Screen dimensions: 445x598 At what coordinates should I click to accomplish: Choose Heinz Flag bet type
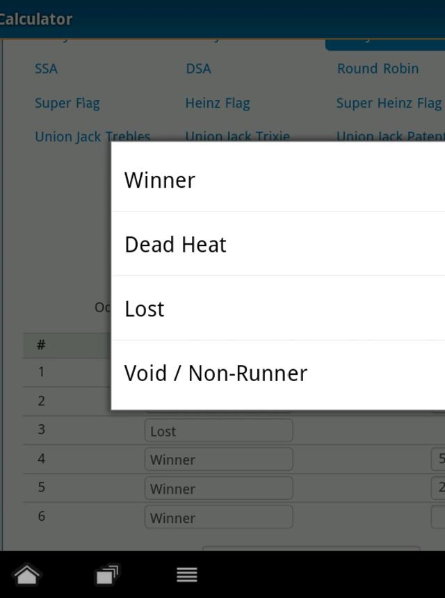(218, 103)
